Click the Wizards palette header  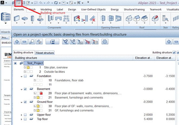(x=6, y=32)
